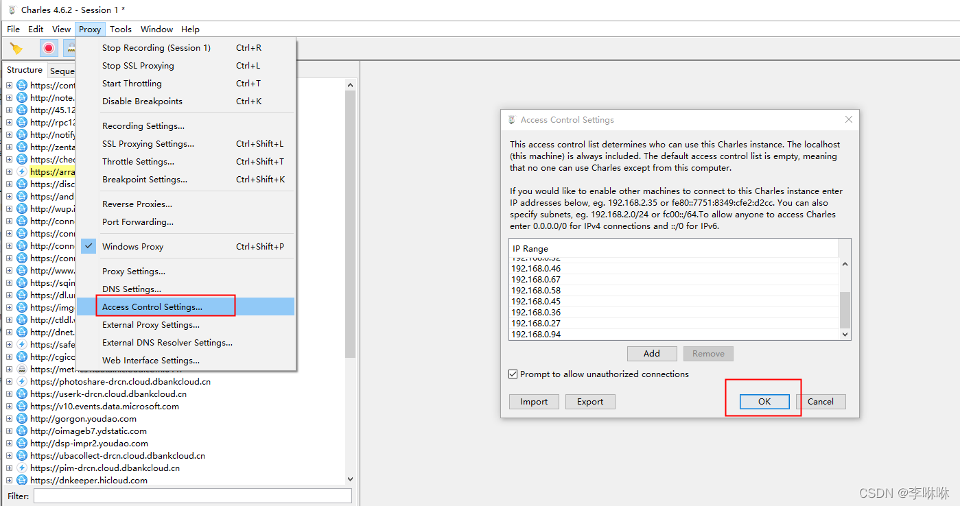Expand the v10.events.data.microsoft.com tree node
This screenshot has width=960, height=506.
pyautogui.click(x=9, y=407)
